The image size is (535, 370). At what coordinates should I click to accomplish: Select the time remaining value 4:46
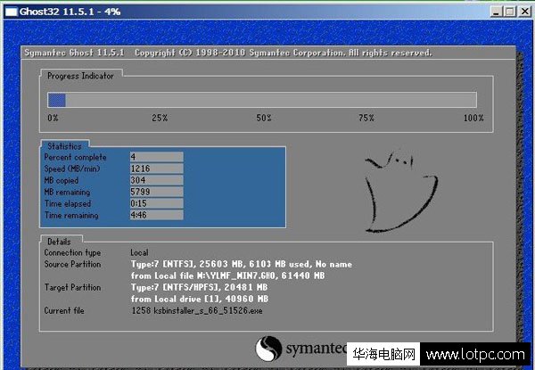(157, 215)
